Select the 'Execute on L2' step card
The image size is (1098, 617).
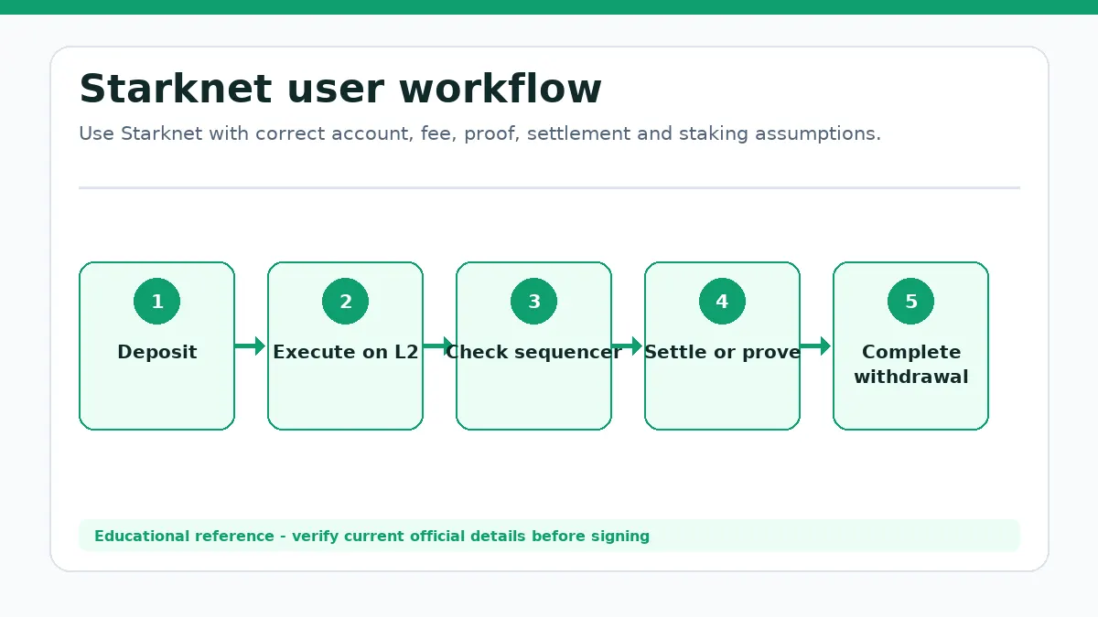[346, 346]
